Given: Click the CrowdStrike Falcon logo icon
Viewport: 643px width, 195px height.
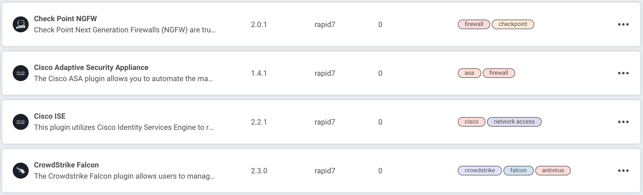Looking at the screenshot, I should pyautogui.click(x=21, y=171).
